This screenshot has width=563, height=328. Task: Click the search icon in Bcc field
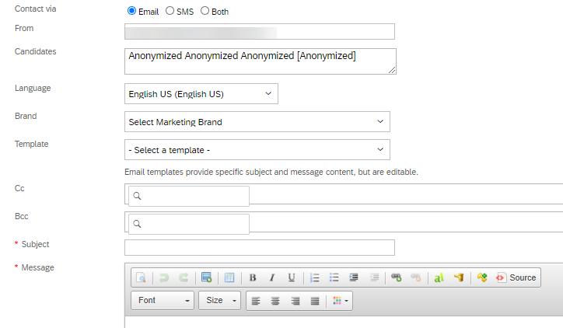point(137,224)
